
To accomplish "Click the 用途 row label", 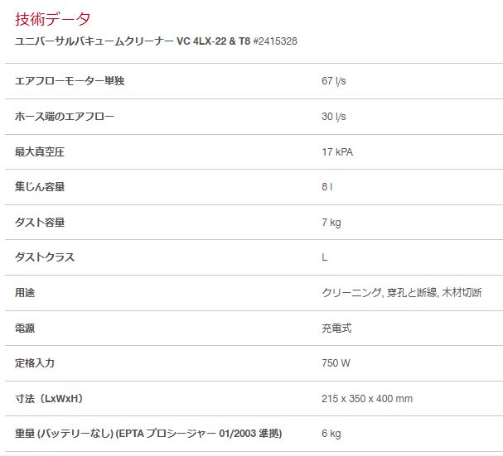I will pos(25,293).
